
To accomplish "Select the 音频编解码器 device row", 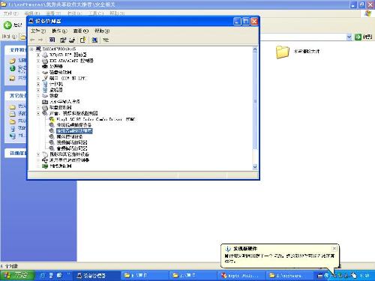I will point(72,148).
